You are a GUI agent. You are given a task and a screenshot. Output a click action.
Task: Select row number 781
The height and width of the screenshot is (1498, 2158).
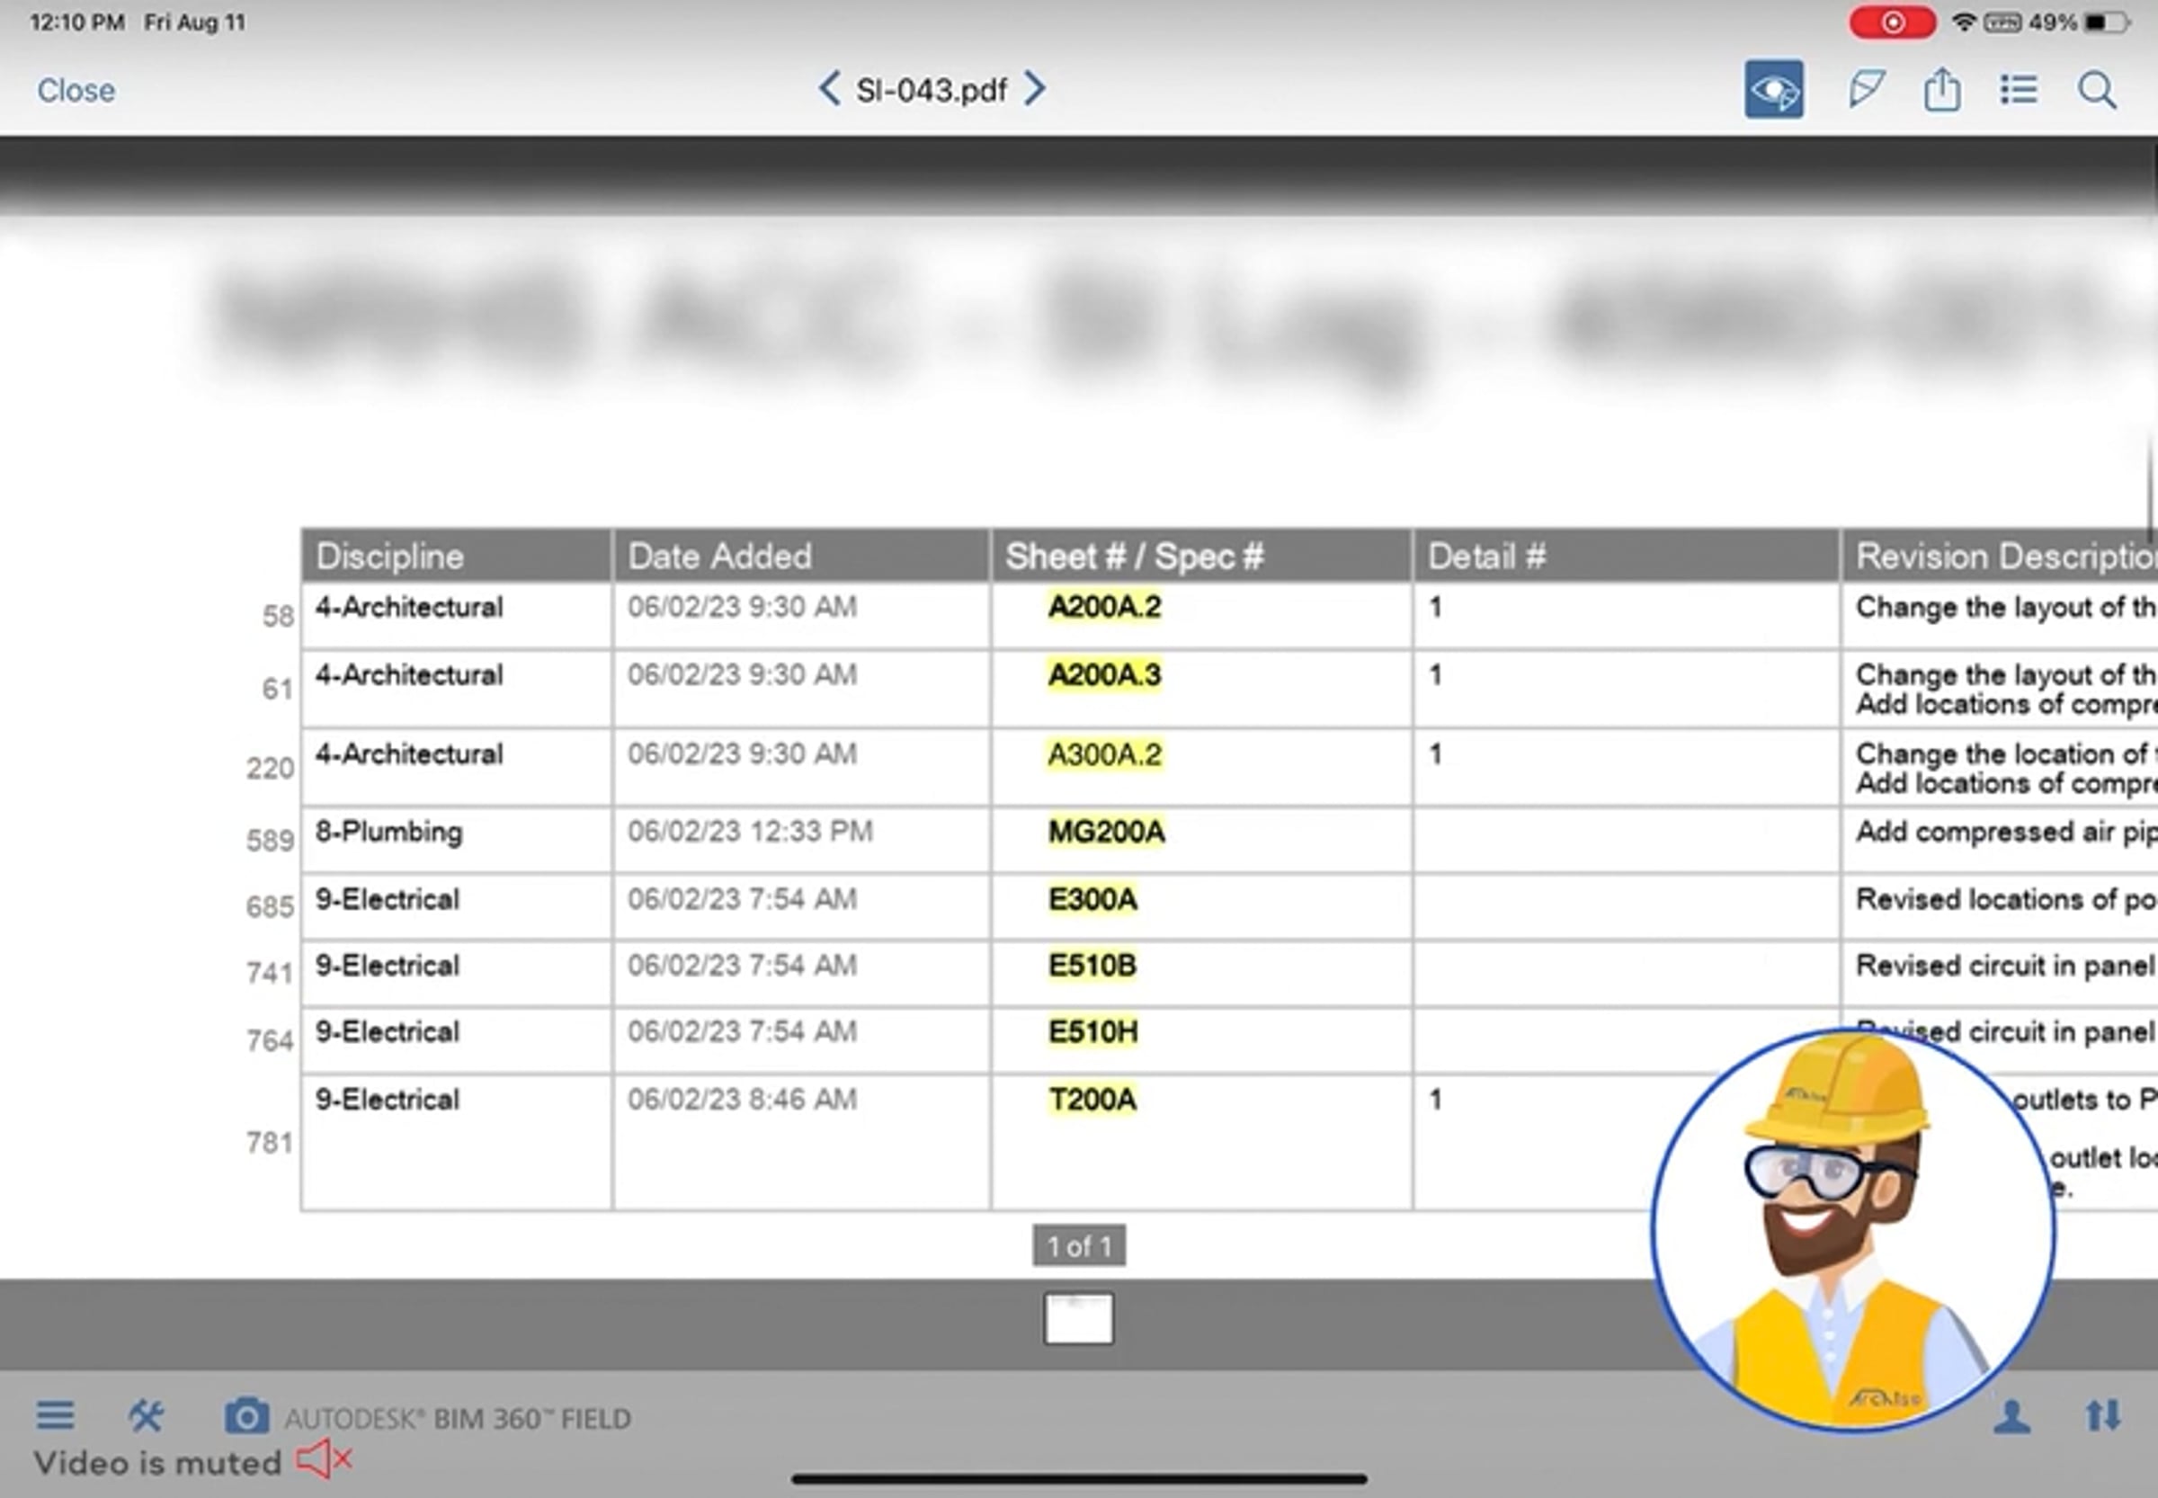click(x=271, y=1142)
